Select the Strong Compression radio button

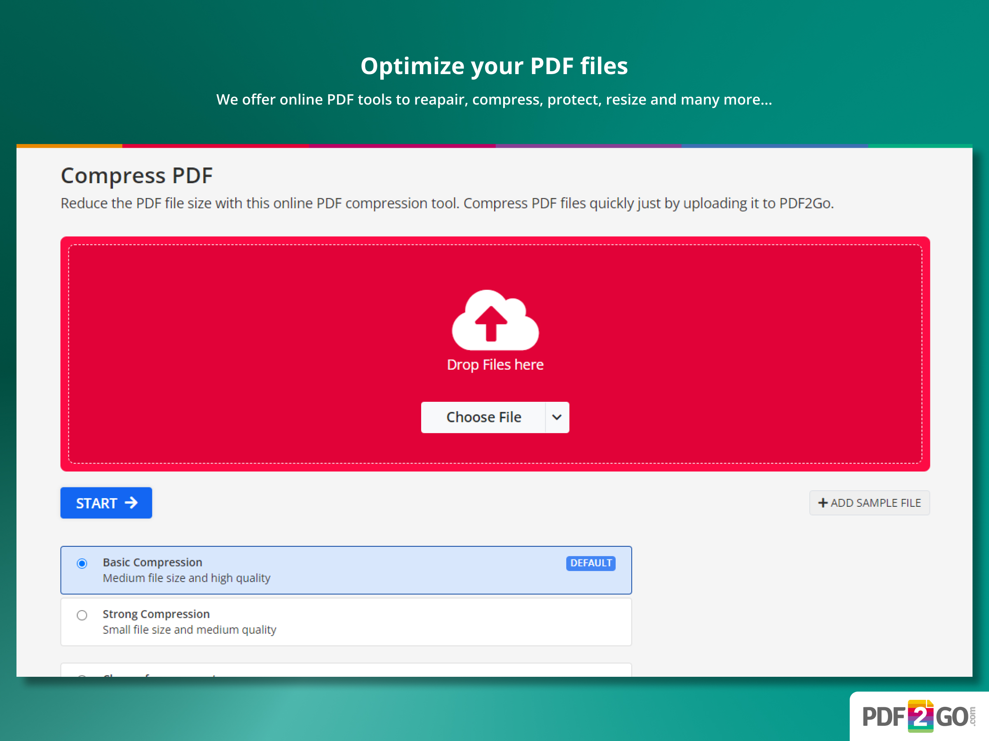tap(82, 615)
